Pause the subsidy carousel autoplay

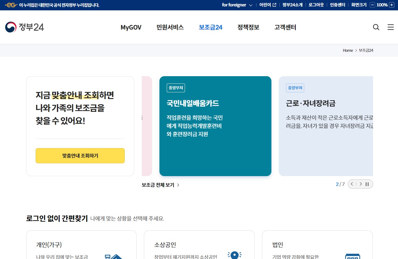[367, 184]
